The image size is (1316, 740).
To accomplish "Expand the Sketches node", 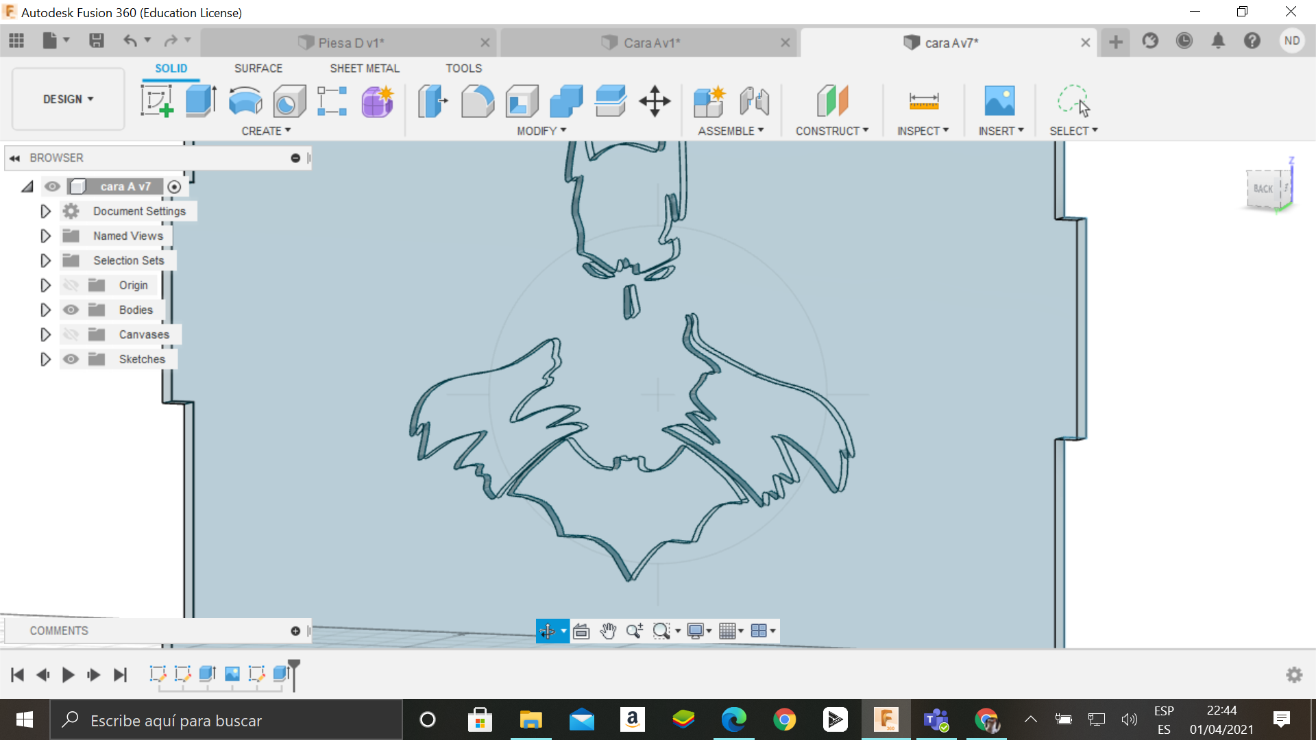I will [x=45, y=359].
